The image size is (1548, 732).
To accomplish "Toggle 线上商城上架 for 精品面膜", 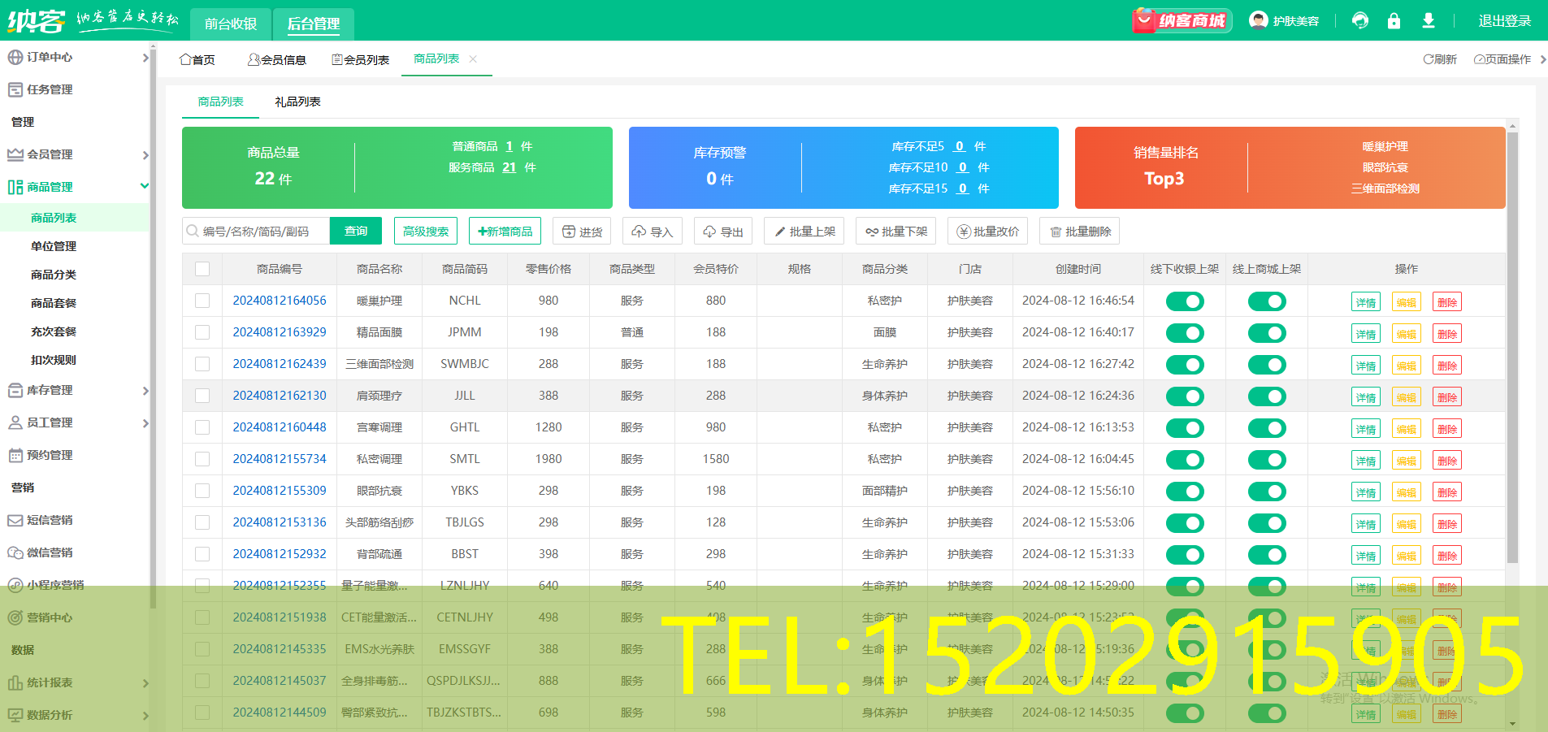I will (x=1266, y=333).
